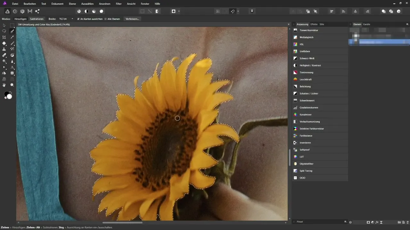The image size is (410, 230).
Task: Click the Delete Layer trash icon
Action: click(x=407, y=222)
